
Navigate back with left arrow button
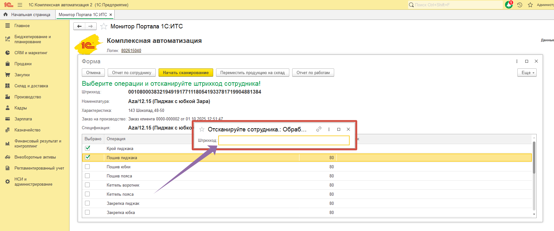coord(79,26)
